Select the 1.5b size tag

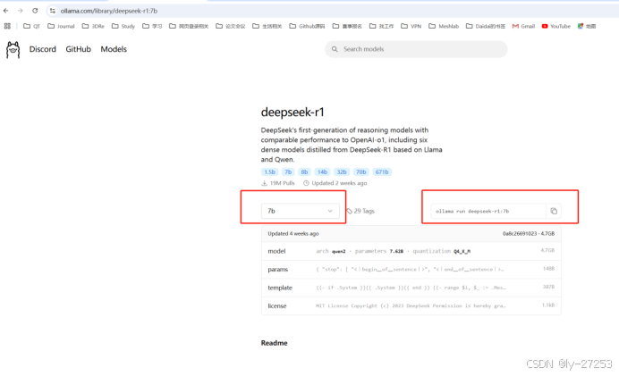269,171
